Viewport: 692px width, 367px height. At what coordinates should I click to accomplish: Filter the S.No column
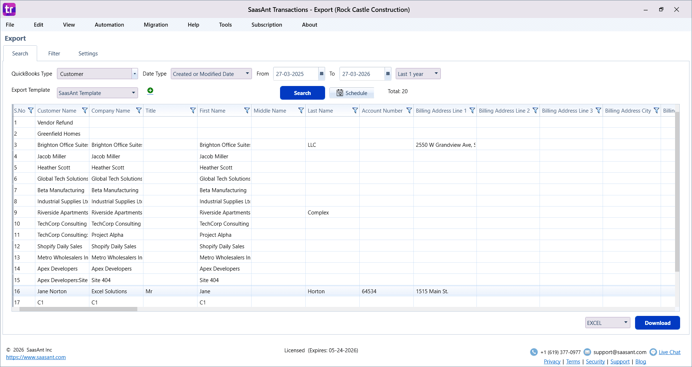tap(31, 110)
